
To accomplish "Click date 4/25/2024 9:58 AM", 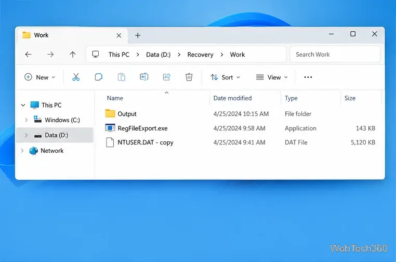I will click(x=239, y=128).
